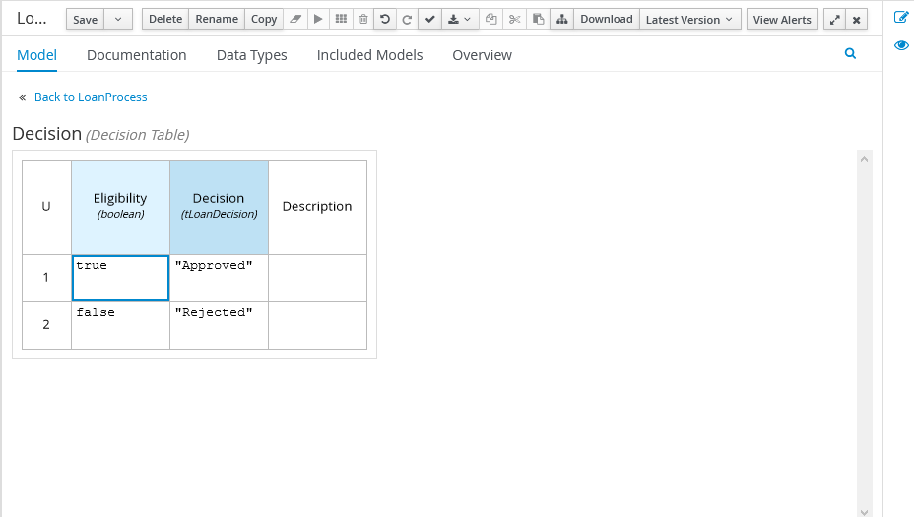Click the View Alerts button

click(x=782, y=20)
